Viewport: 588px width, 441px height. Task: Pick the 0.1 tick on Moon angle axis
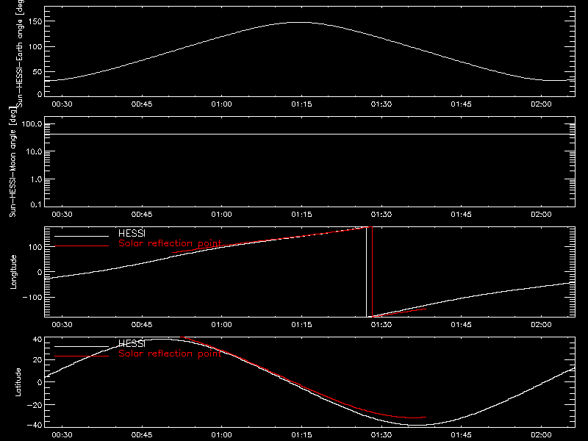36,204
